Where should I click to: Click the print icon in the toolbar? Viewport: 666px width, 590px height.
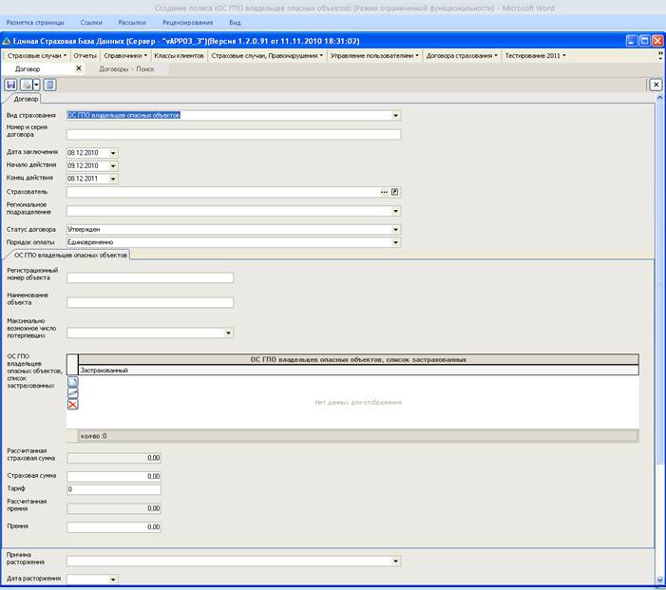point(27,85)
